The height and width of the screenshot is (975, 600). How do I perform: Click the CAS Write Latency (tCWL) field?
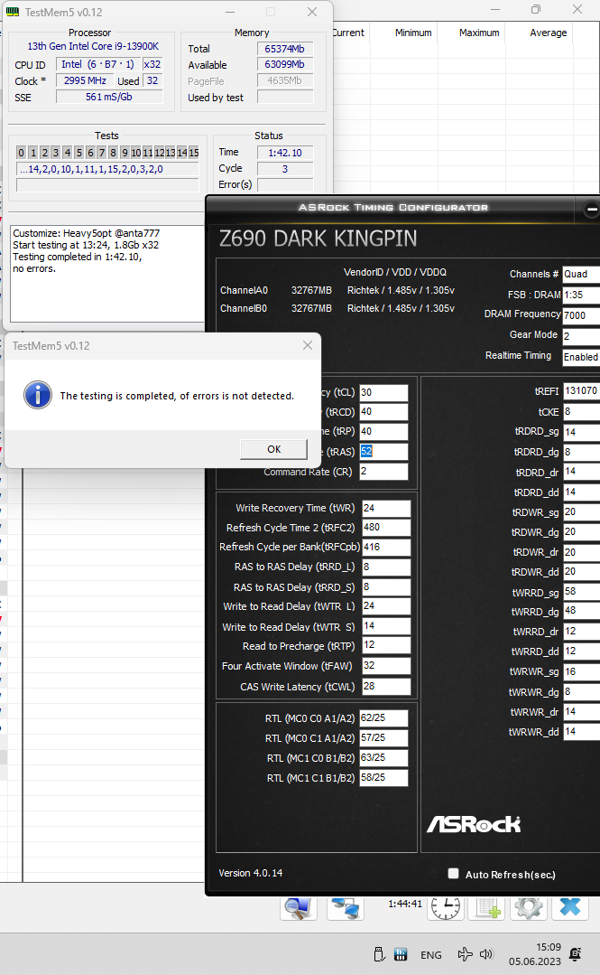point(386,687)
